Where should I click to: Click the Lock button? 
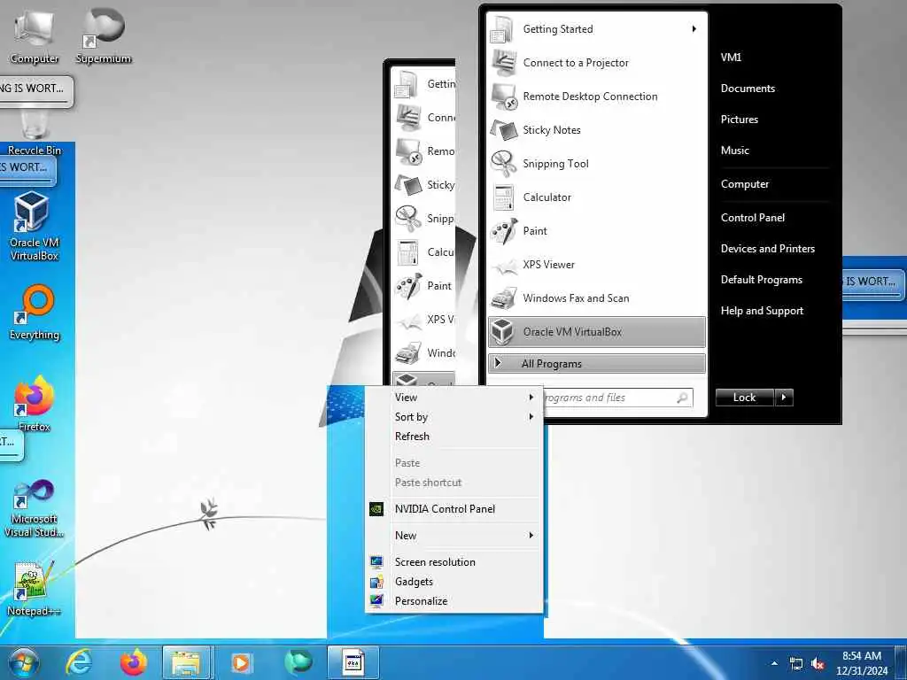pos(744,398)
